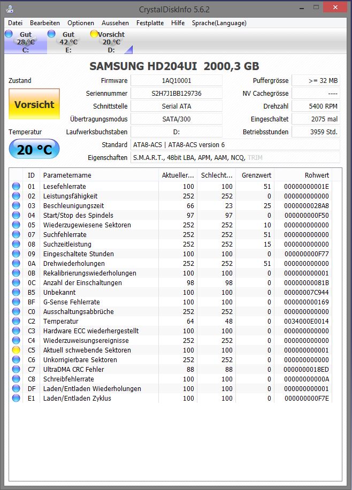
Task: Click the blue status orb for drive E:
Action: 51,34
